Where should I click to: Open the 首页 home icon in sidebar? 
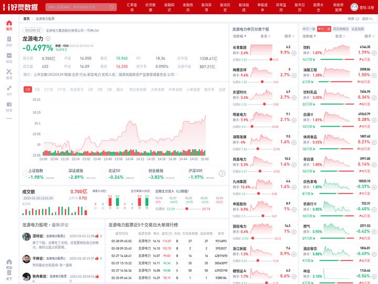(9, 23)
